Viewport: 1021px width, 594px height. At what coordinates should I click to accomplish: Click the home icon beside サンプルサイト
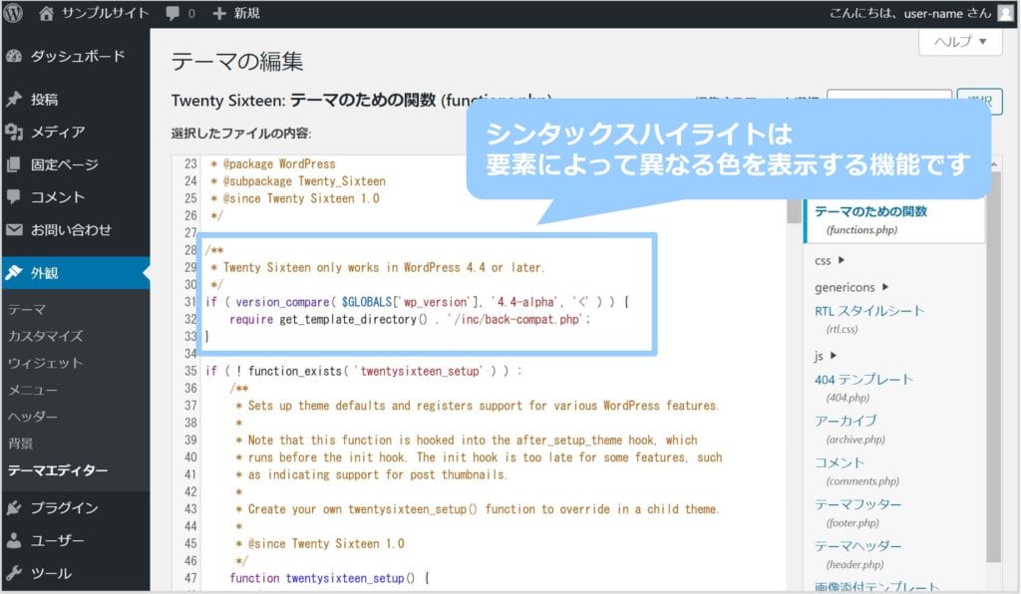tap(46, 13)
